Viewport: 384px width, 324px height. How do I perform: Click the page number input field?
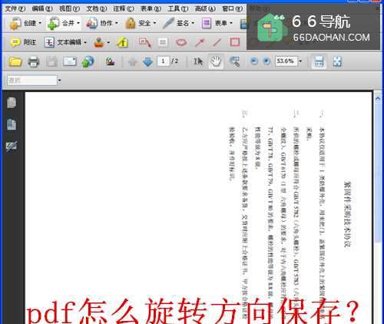coord(164,61)
